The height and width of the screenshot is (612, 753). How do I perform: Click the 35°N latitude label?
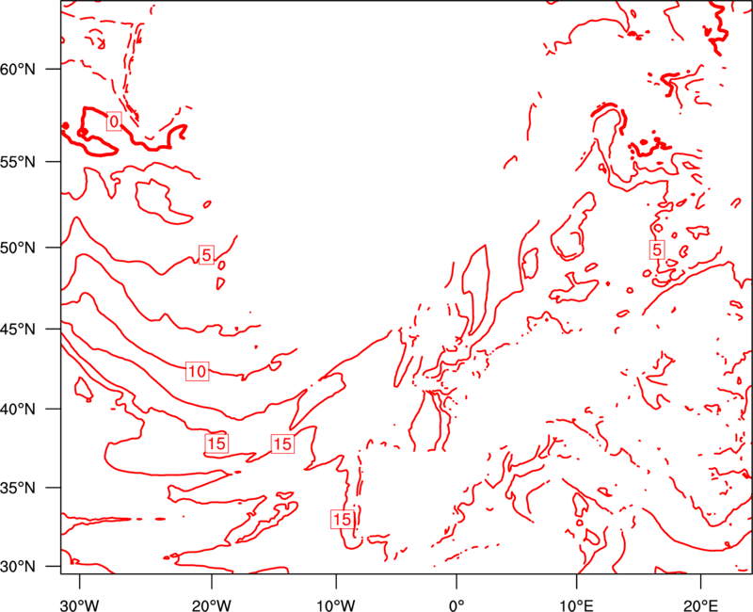(18, 488)
